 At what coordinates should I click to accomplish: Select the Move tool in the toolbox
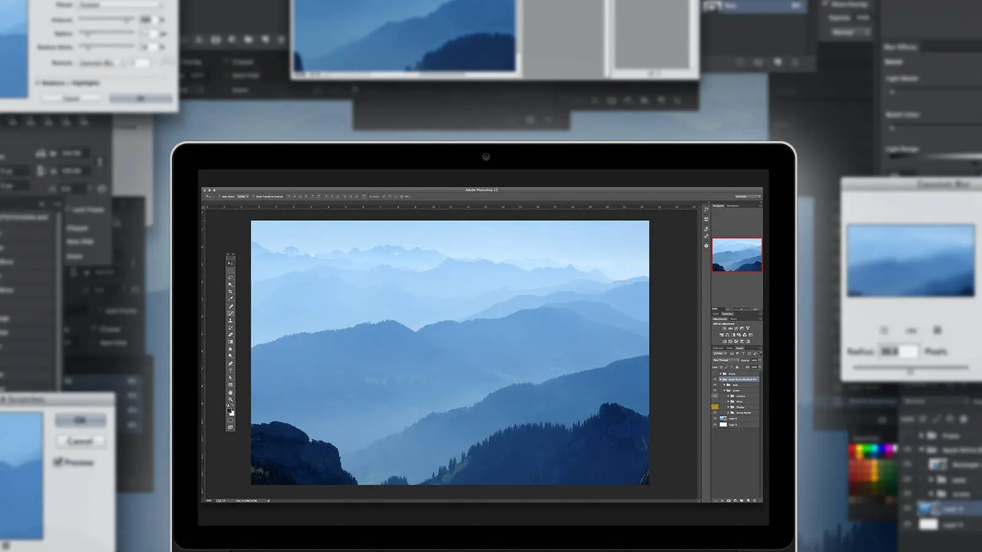coord(230,263)
